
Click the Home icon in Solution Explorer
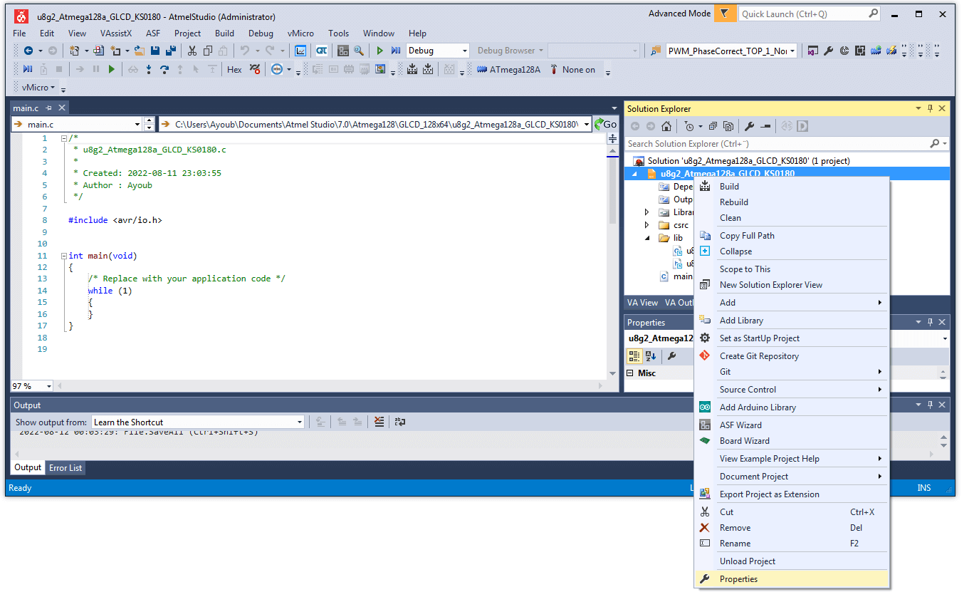click(666, 126)
